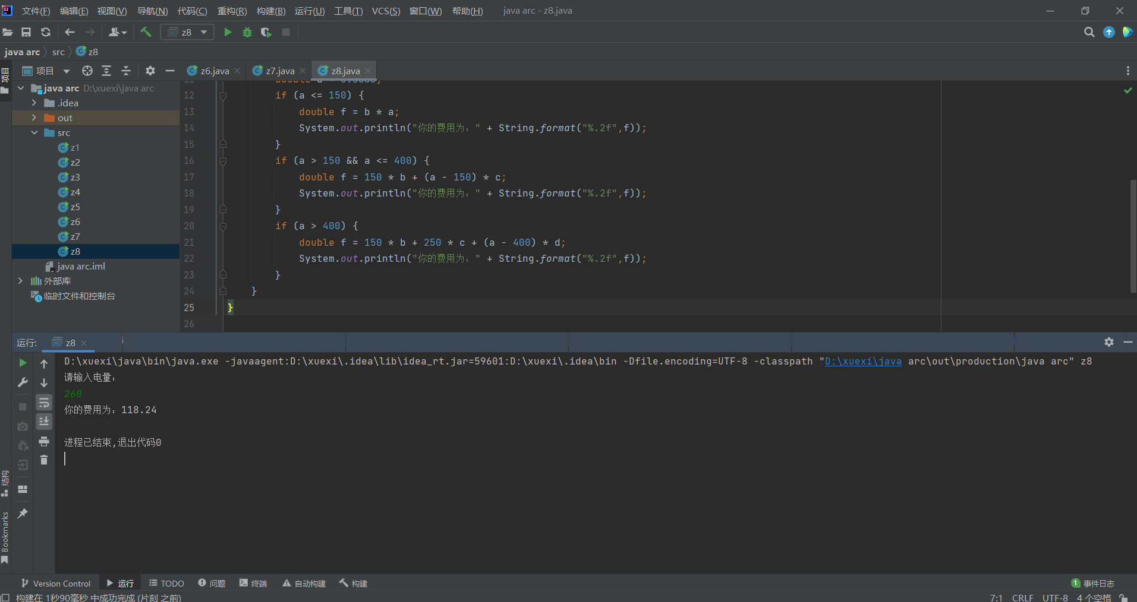Open the Version Control tool window
1137x602 pixels.
(x=56, y=584)
